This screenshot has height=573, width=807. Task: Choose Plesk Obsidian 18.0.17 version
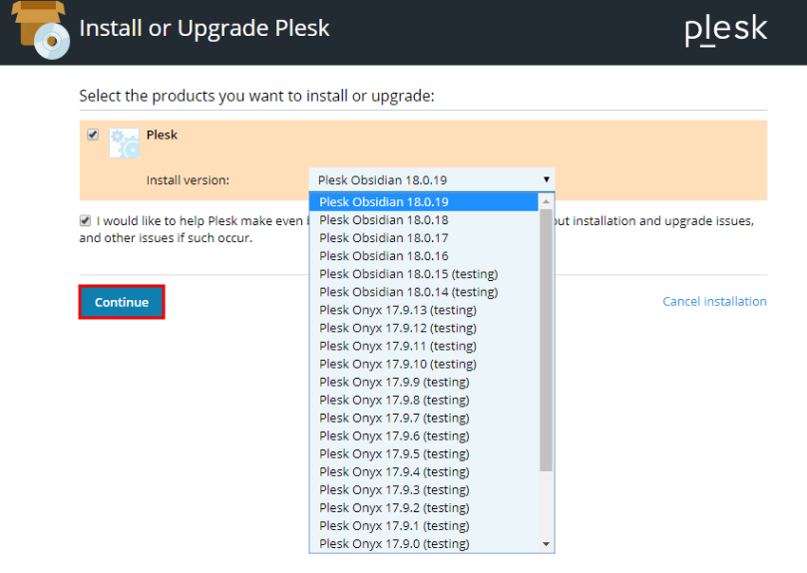click(424, 237)
